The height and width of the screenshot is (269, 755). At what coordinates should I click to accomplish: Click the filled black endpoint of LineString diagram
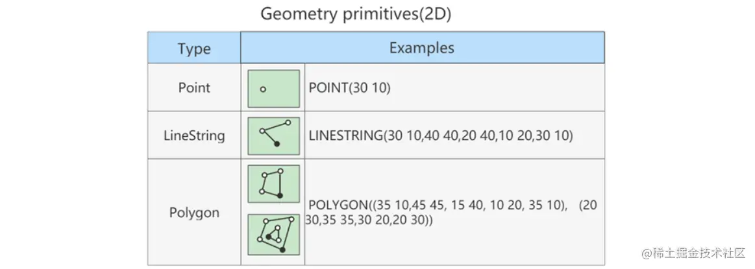[277, 145]
